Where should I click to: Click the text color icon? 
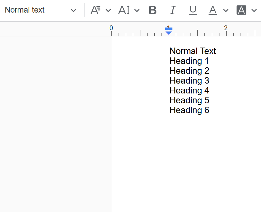click(x=213, y=10)
